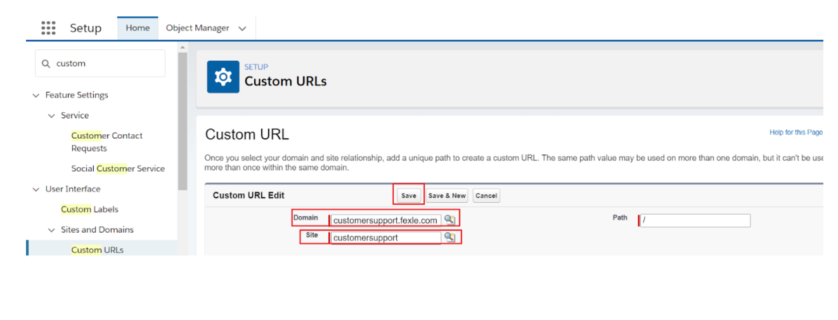Click the Path input field
838x320 pixels.
pyautogui.click(x=695, y=221)
